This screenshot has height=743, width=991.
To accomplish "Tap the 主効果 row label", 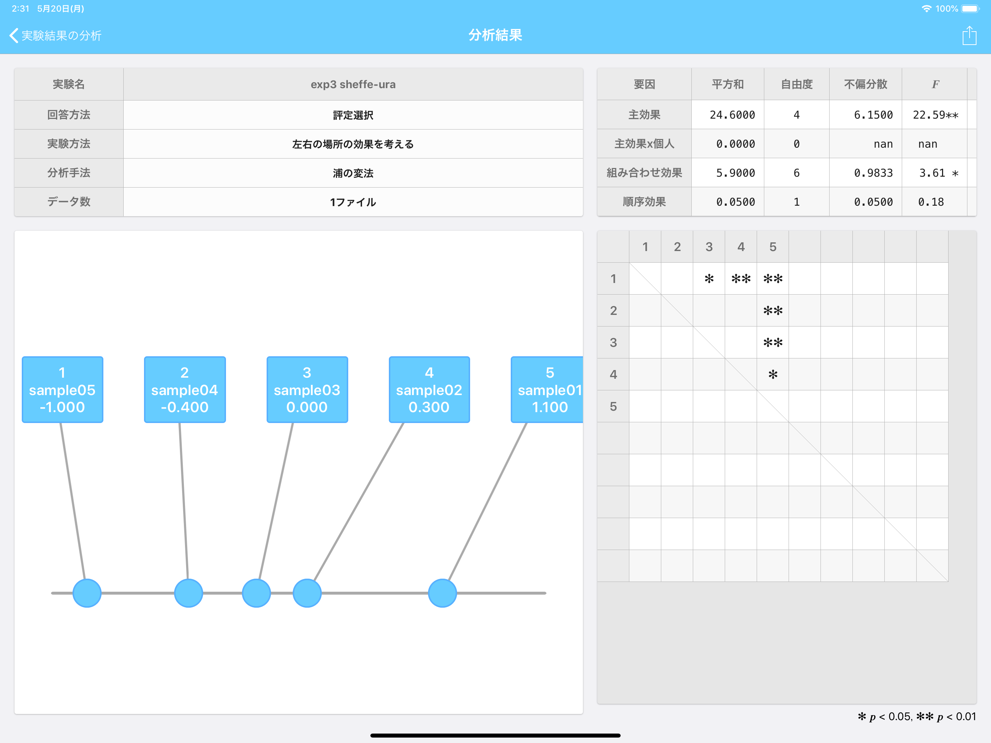I will pos(644,115).
